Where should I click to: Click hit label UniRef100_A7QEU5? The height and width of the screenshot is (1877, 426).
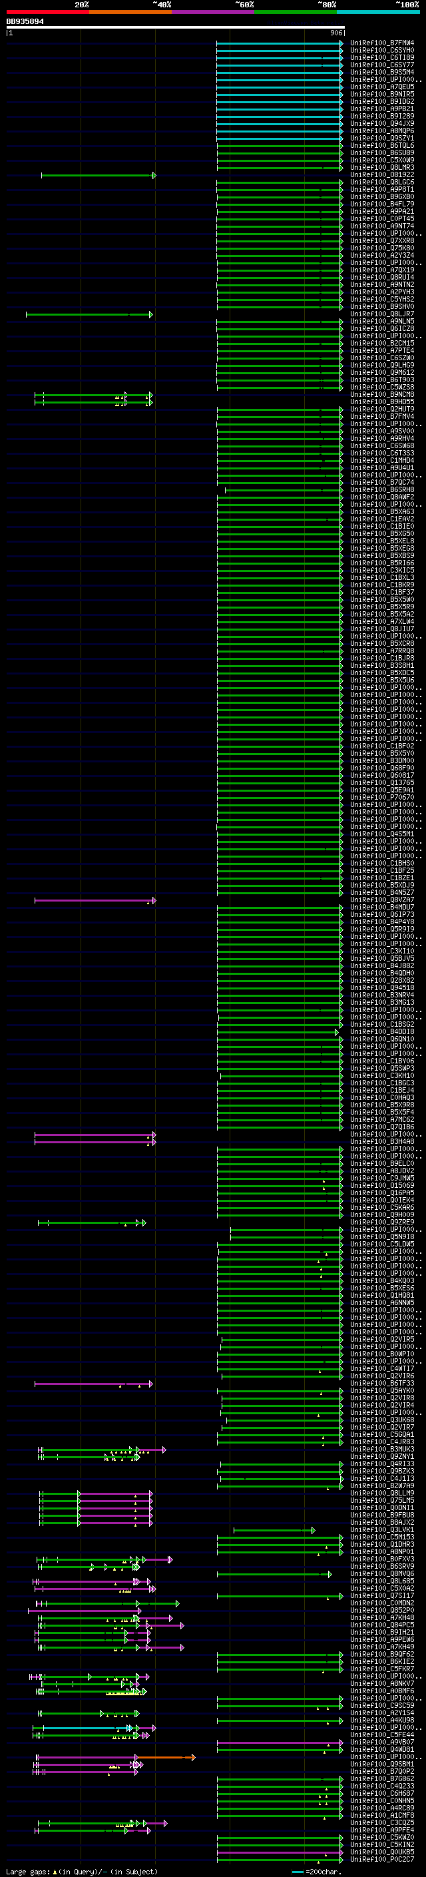pyautogui.click(x=382, y=87)
